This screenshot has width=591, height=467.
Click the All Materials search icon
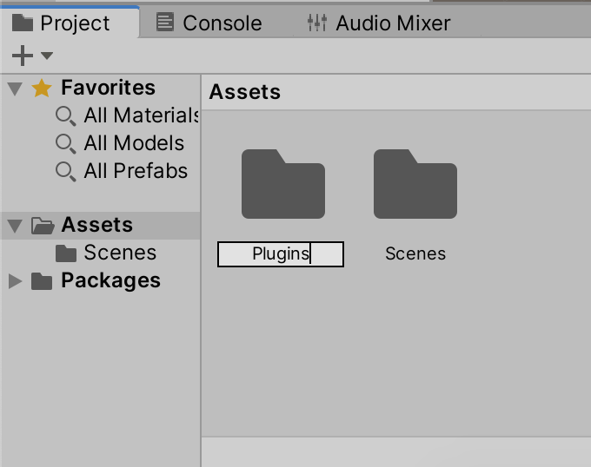[x=65, y=115]
